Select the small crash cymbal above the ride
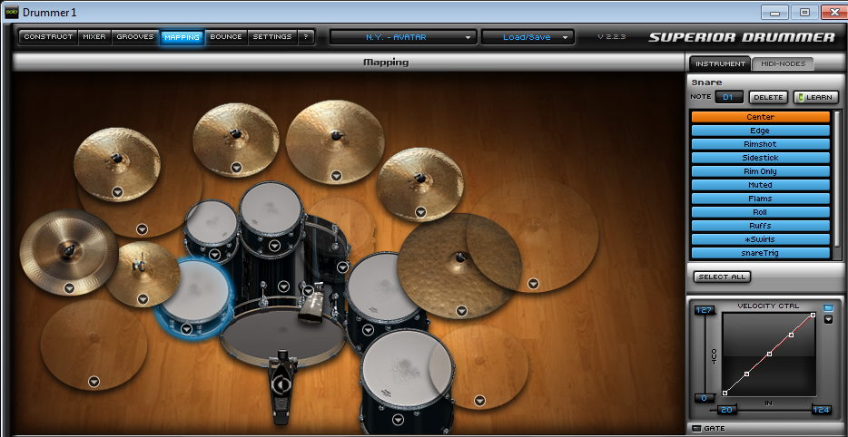Image resolution: width=848 pixels, height=437 pixels. [x=419, y=185]
